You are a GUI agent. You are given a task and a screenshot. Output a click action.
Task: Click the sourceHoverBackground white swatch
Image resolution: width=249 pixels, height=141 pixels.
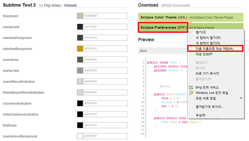pos(80,136)
